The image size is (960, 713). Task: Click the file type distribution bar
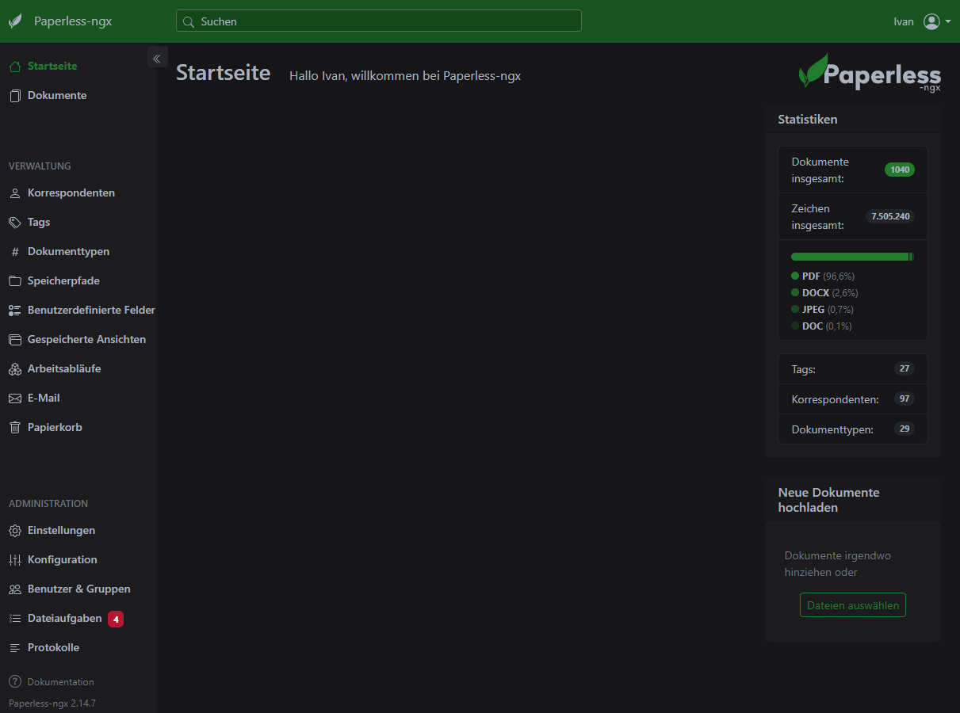click(x=851, y=256)
